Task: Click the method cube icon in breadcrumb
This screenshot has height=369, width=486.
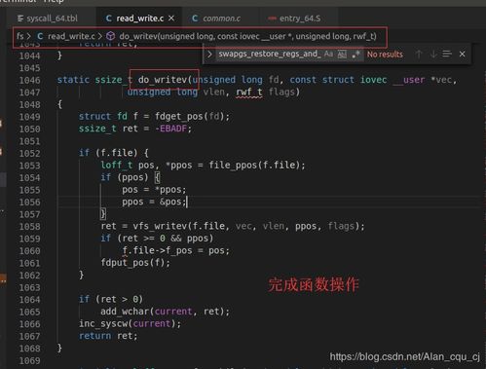Action: 111,36
